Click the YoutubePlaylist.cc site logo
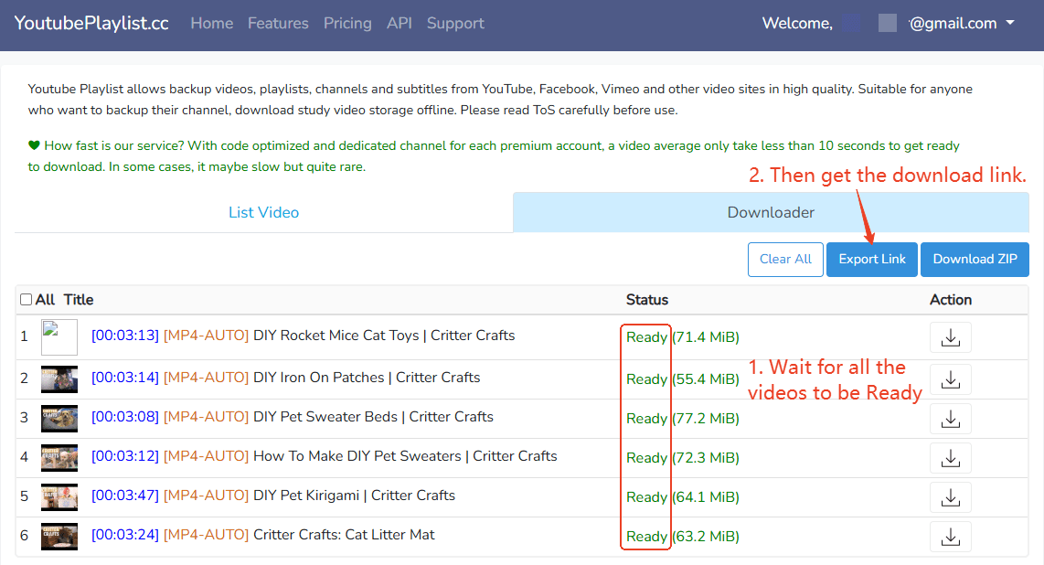1044x565 pixels. 91,24
